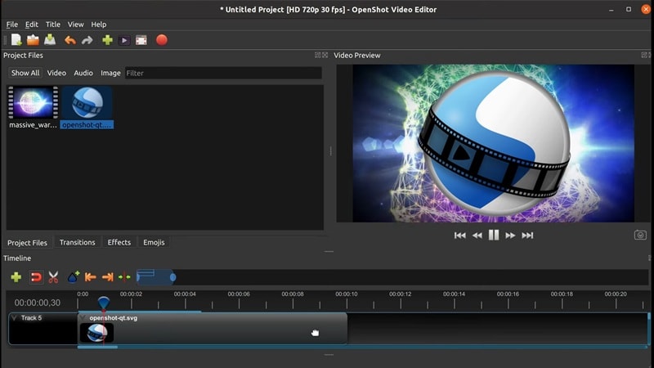This screenshot has height=368, width=654.
Task: Export video with the red circle button
Action: 162,40
